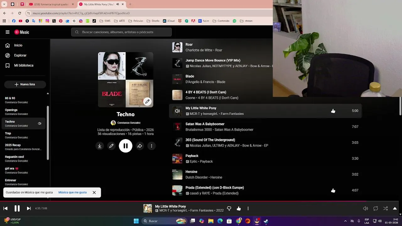Reload the page

click(19, 13)
